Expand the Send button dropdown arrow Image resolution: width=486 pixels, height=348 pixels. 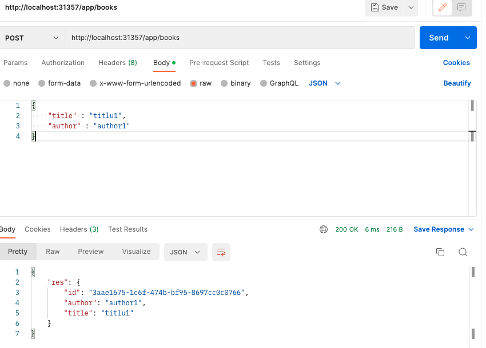coord(468,38)
